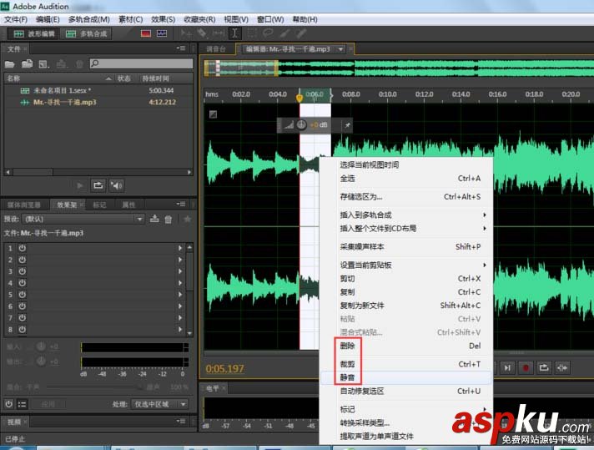Click the import file icon in Files panel
Image resolution: width=594 pixels, height=450 pixels.
[x=27, y=64]
